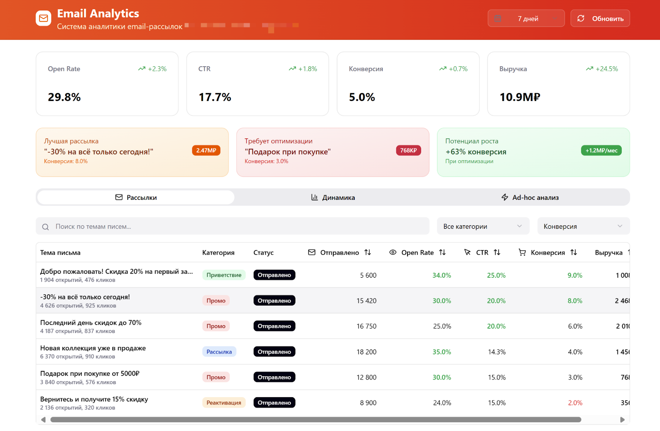Click the Отправлено status in Новая коллекция row
660x431 pixels.
click(x=274, y=351)
